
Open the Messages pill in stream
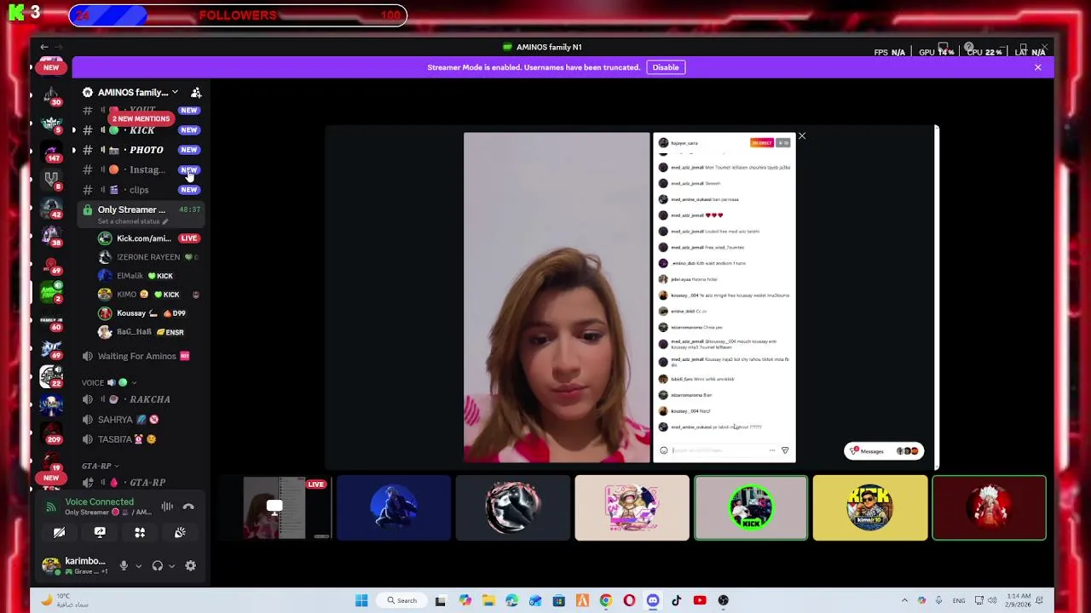[884, 451]
